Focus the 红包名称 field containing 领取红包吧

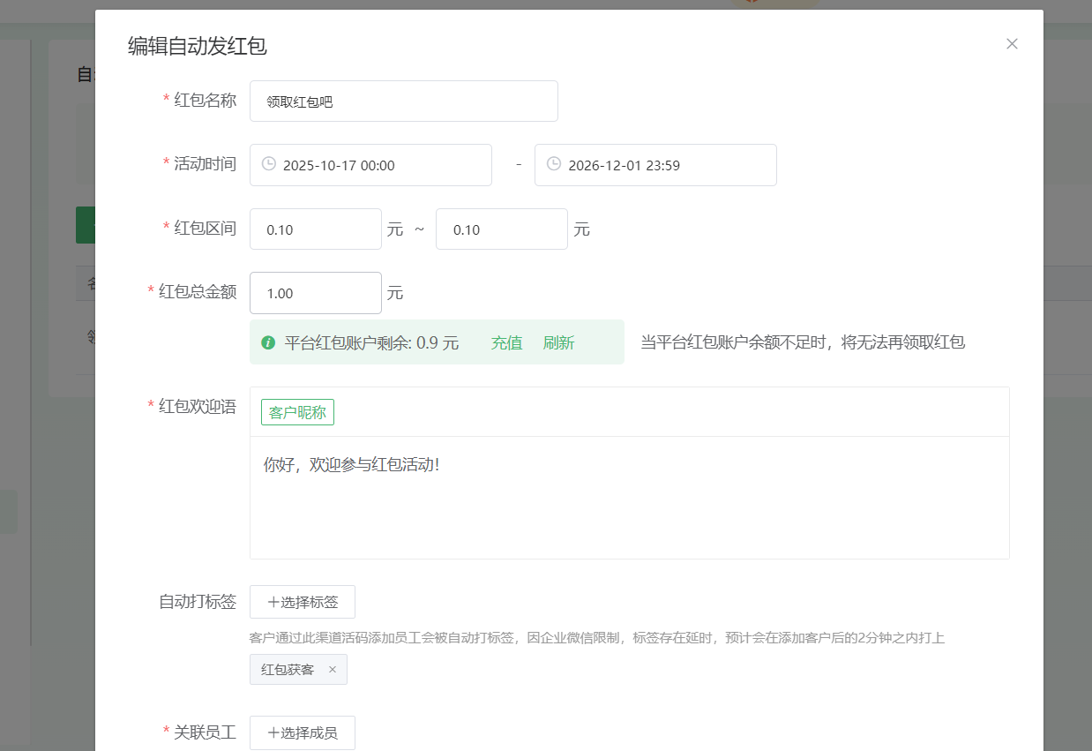click(403, 101)
